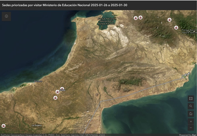This screenshot has height=136, width=197.
Task: Click right marker of the top pair
Action: click(x=141, y=17)
